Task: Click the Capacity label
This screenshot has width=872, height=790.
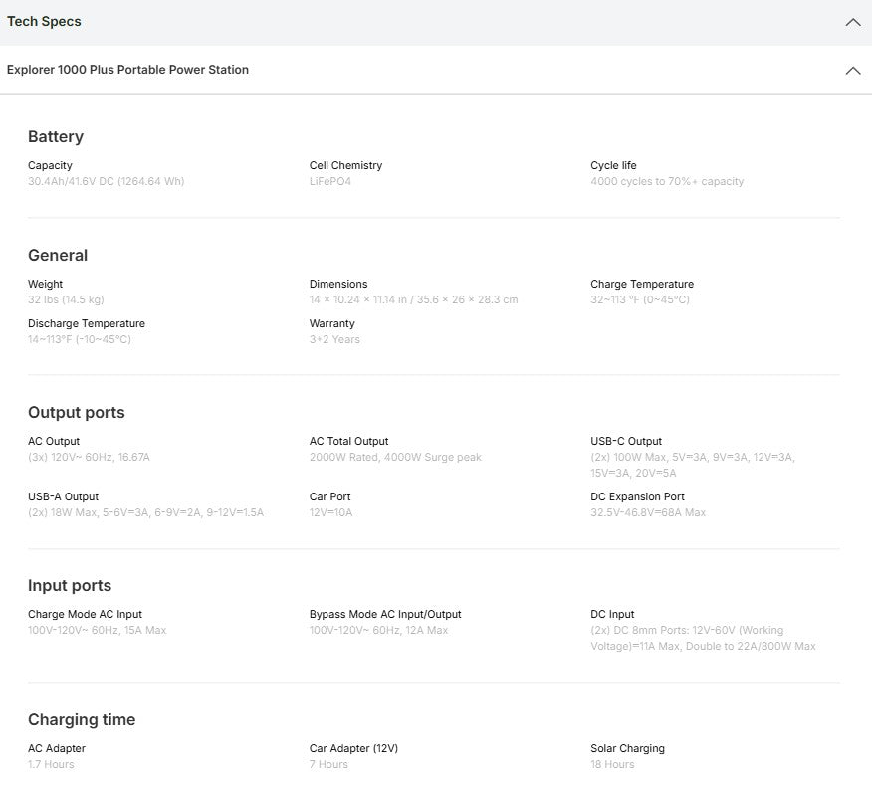Action: pyautogui.click(x=50, y=166)
